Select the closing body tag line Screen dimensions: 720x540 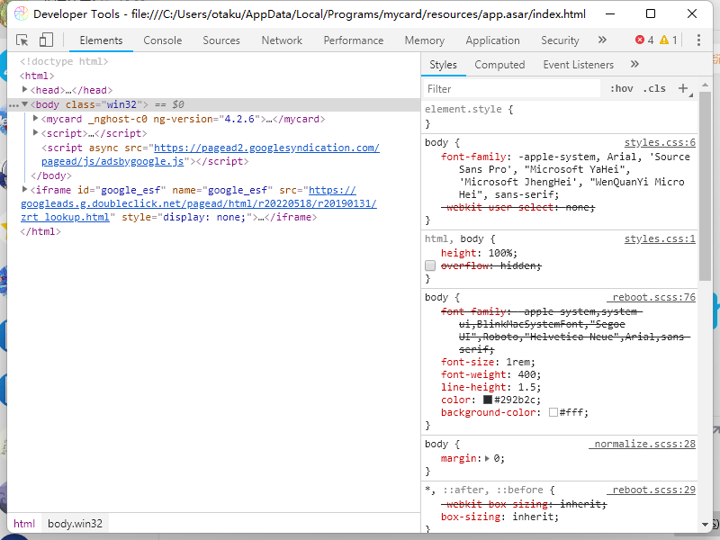(x=51, y=175)
